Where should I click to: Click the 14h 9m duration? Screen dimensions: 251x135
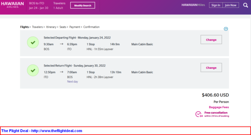[x=115, y=44]
